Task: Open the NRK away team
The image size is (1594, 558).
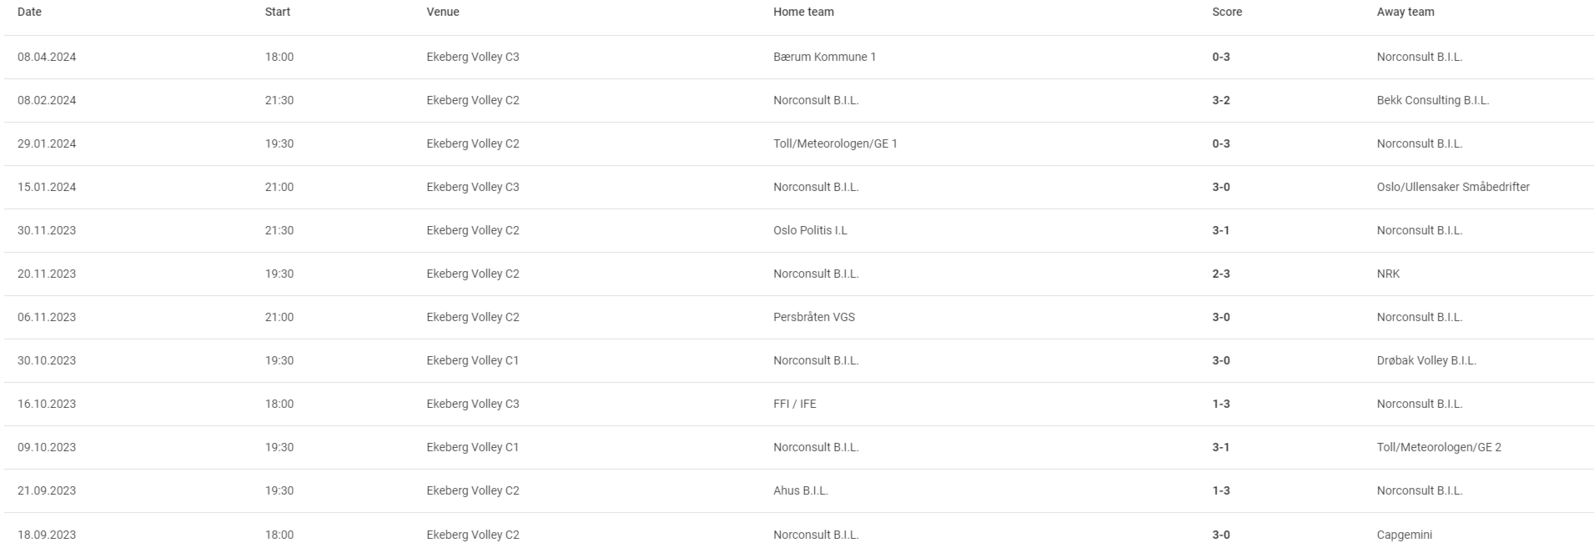Action: coord(1388,274)
